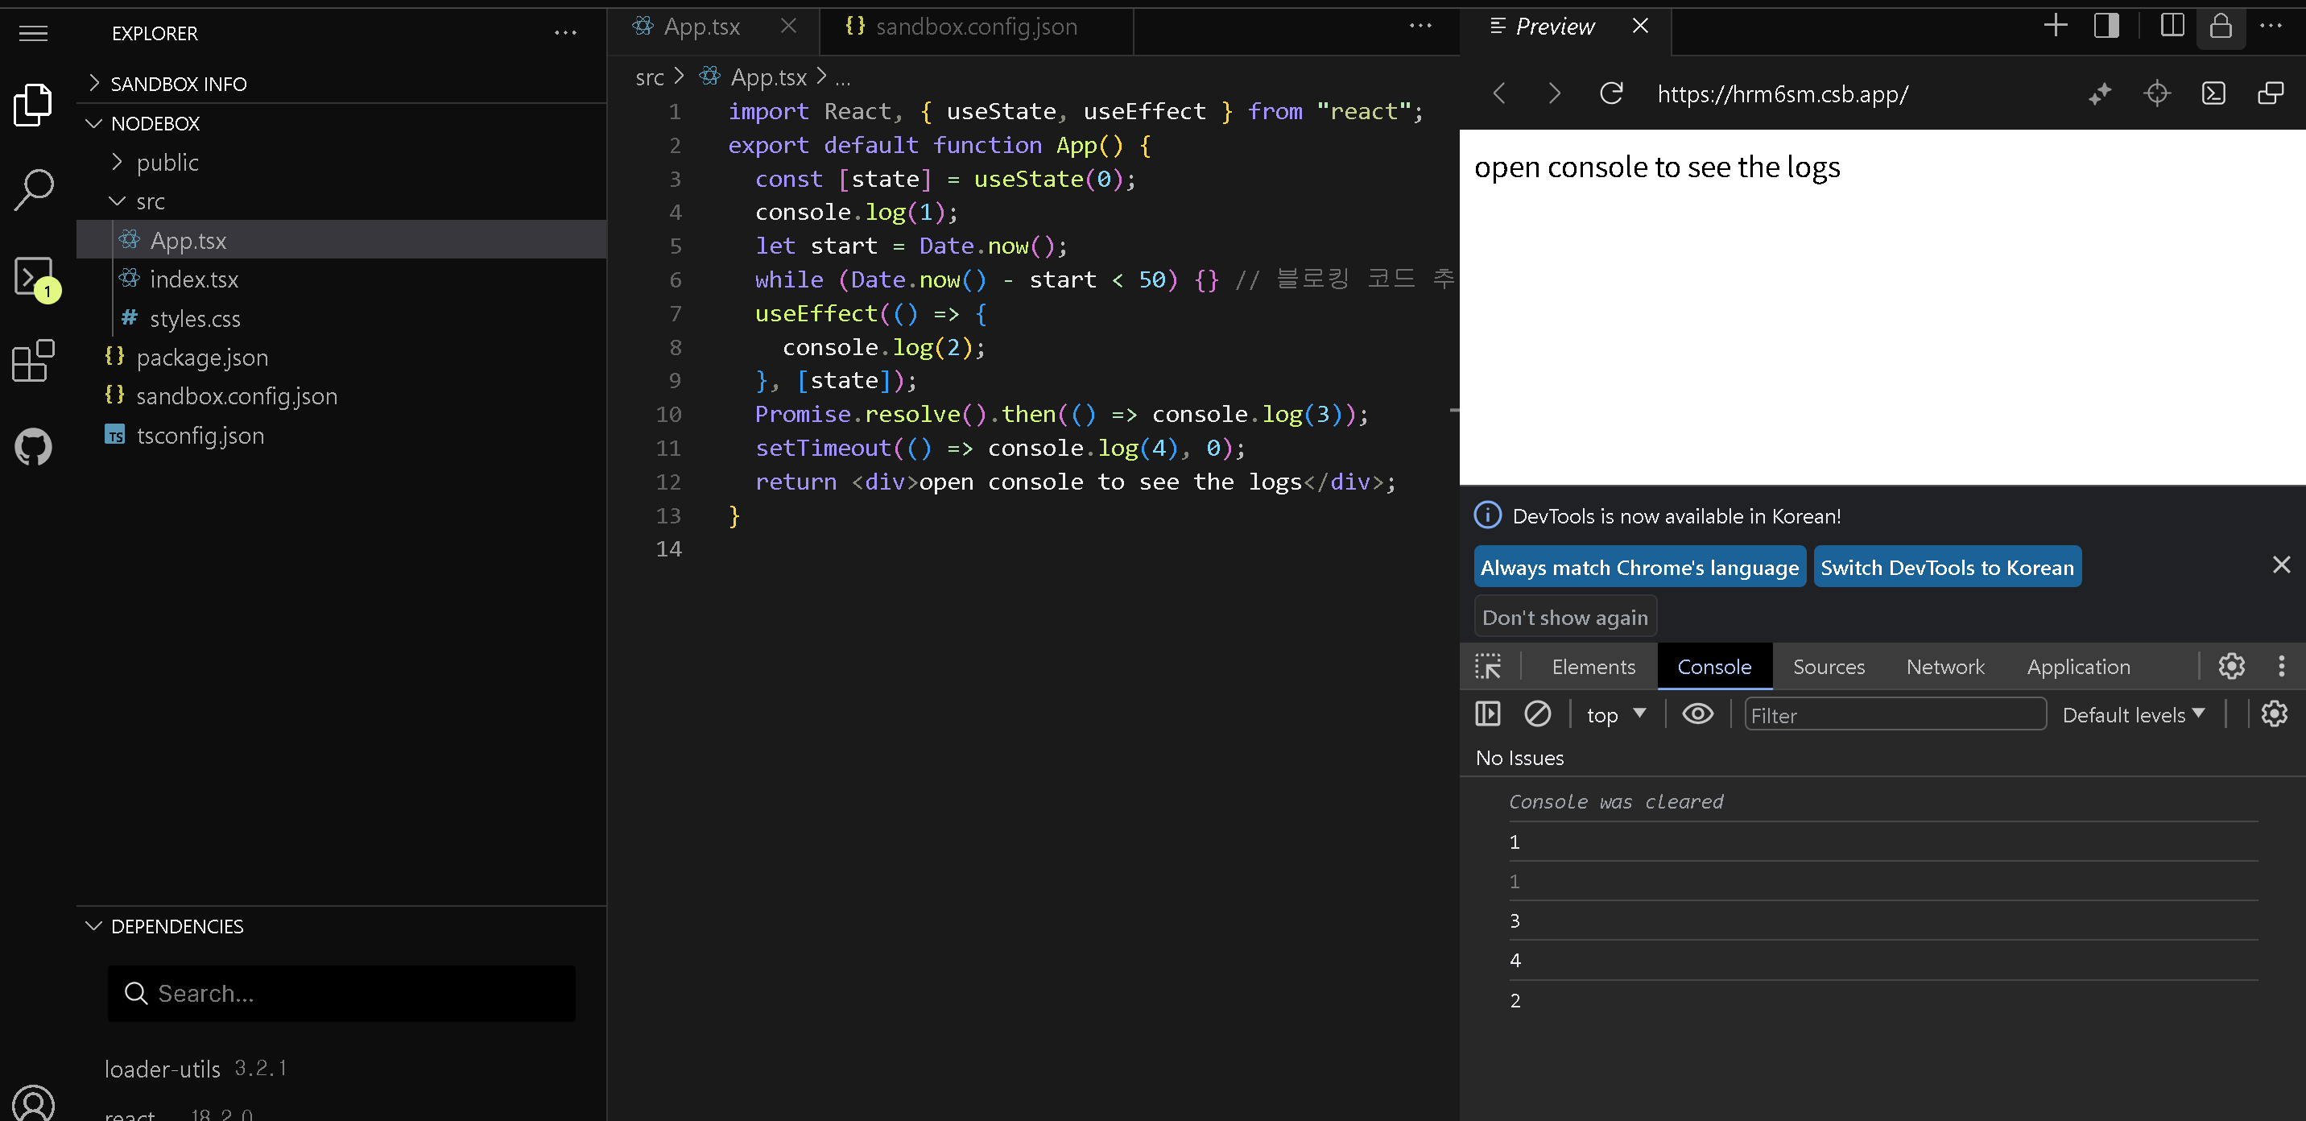Open the GitHub panel in the activity bar
Viewport: 2306px width, 1121px height.
[x=34, y=447]
